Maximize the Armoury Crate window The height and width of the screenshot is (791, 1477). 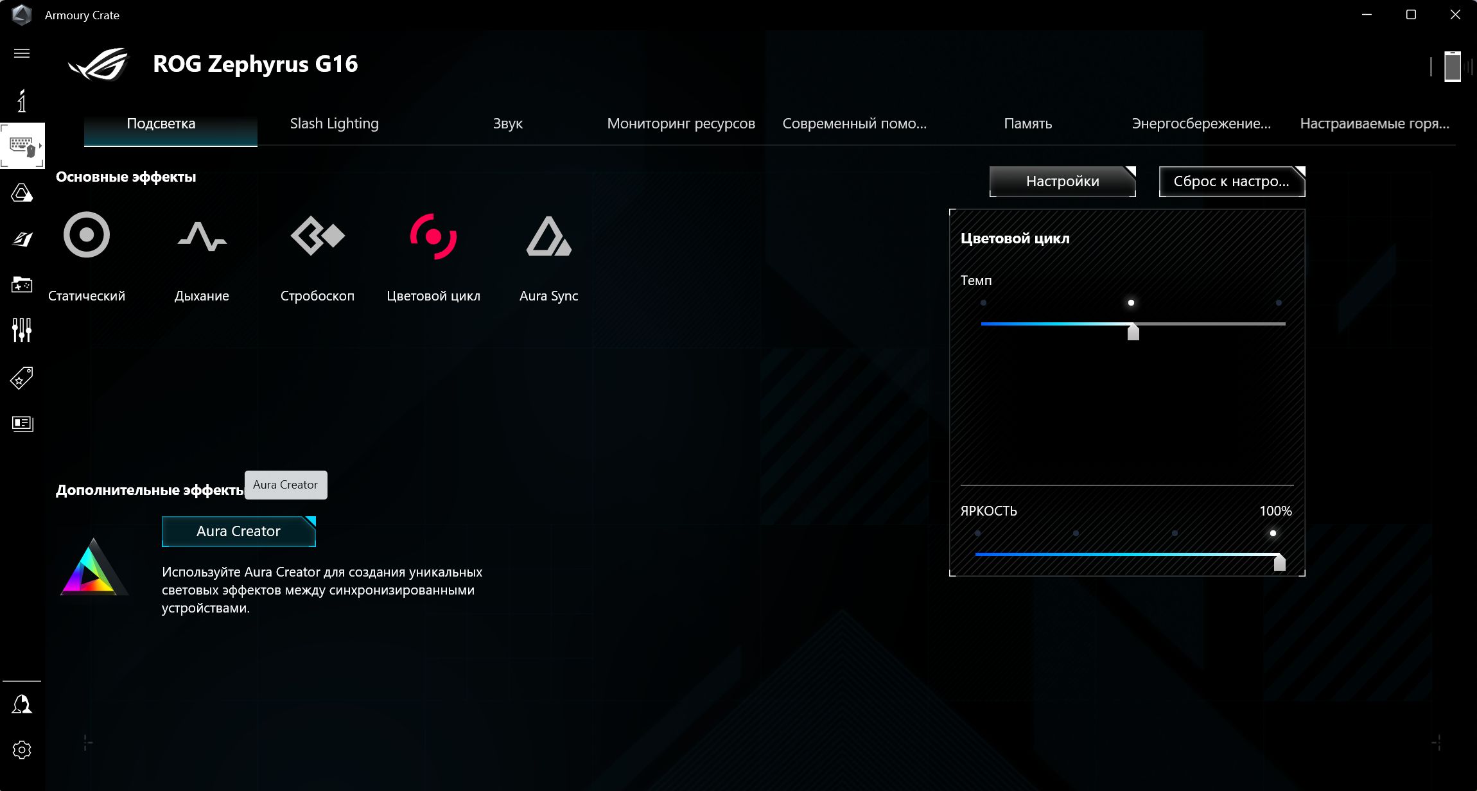pyautogui.click(x=1411, y=15)
